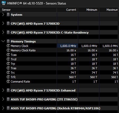Expand CPU Ryzen 7 5700X3D Enhanced group
The height and width of the screenshot is (113, 119).
(3, 90)
